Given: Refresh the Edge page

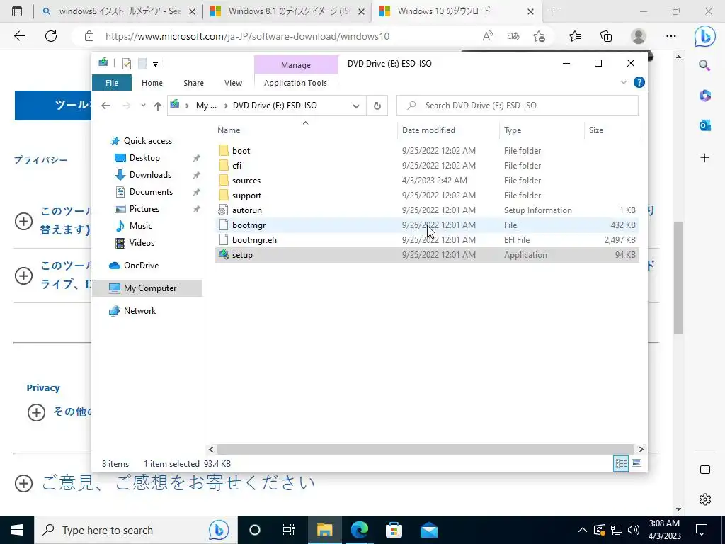Looking at the screenshot, I should (x=51, y=36).
